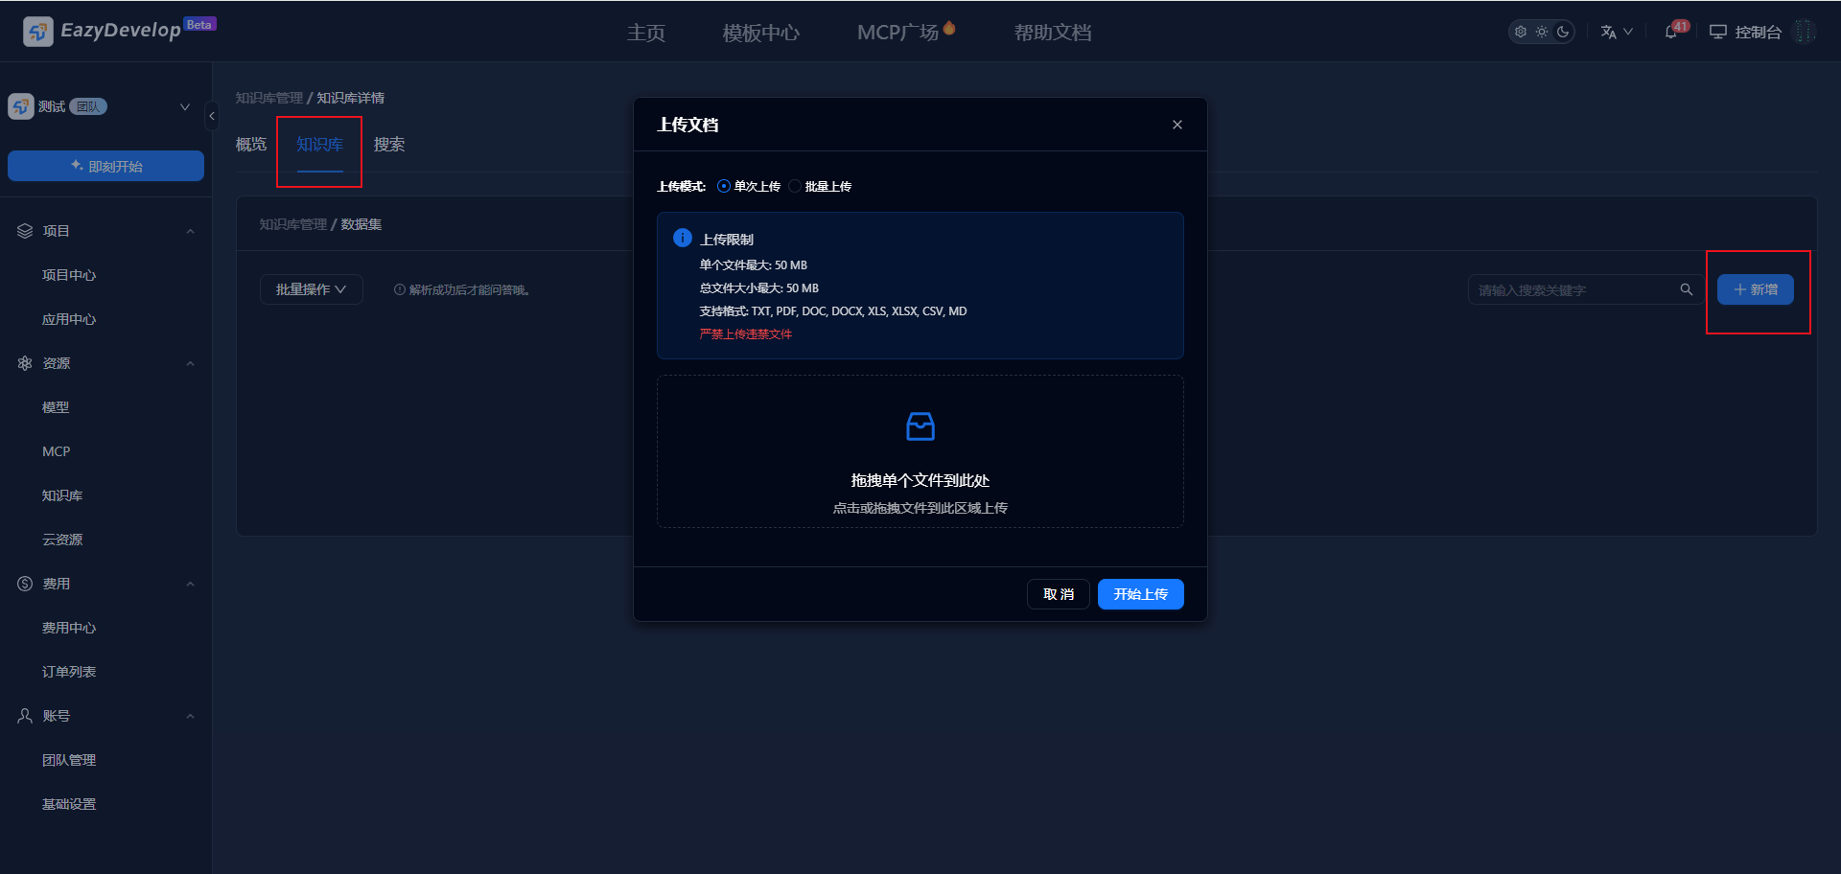
Task: Open the 模板中心 nav item
Action: [x=760, y=33]
